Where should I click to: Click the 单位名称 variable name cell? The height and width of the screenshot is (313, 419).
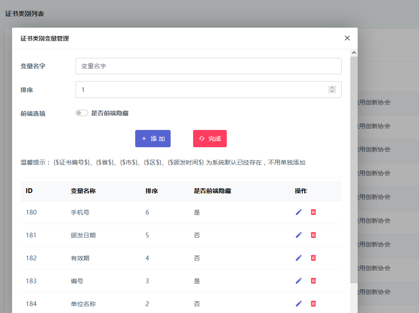83,304
